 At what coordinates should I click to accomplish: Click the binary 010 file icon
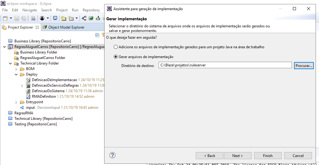coord(33,18)
